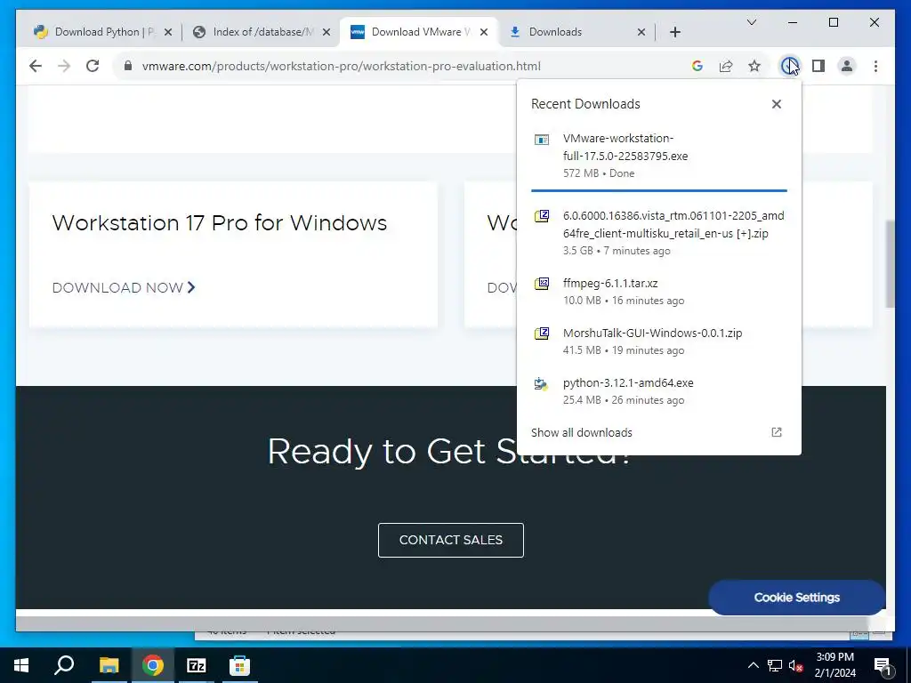This screenshot has width=911, height=683.
Task: Close the Download VMware tab
Action: (484, 32)
